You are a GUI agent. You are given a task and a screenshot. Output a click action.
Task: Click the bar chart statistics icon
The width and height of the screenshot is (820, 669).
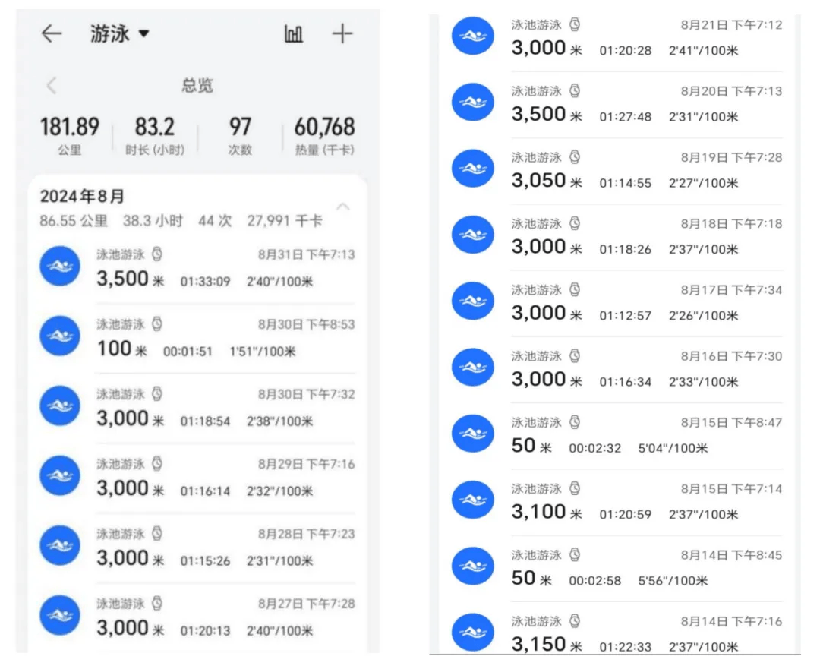click(294, 34)
